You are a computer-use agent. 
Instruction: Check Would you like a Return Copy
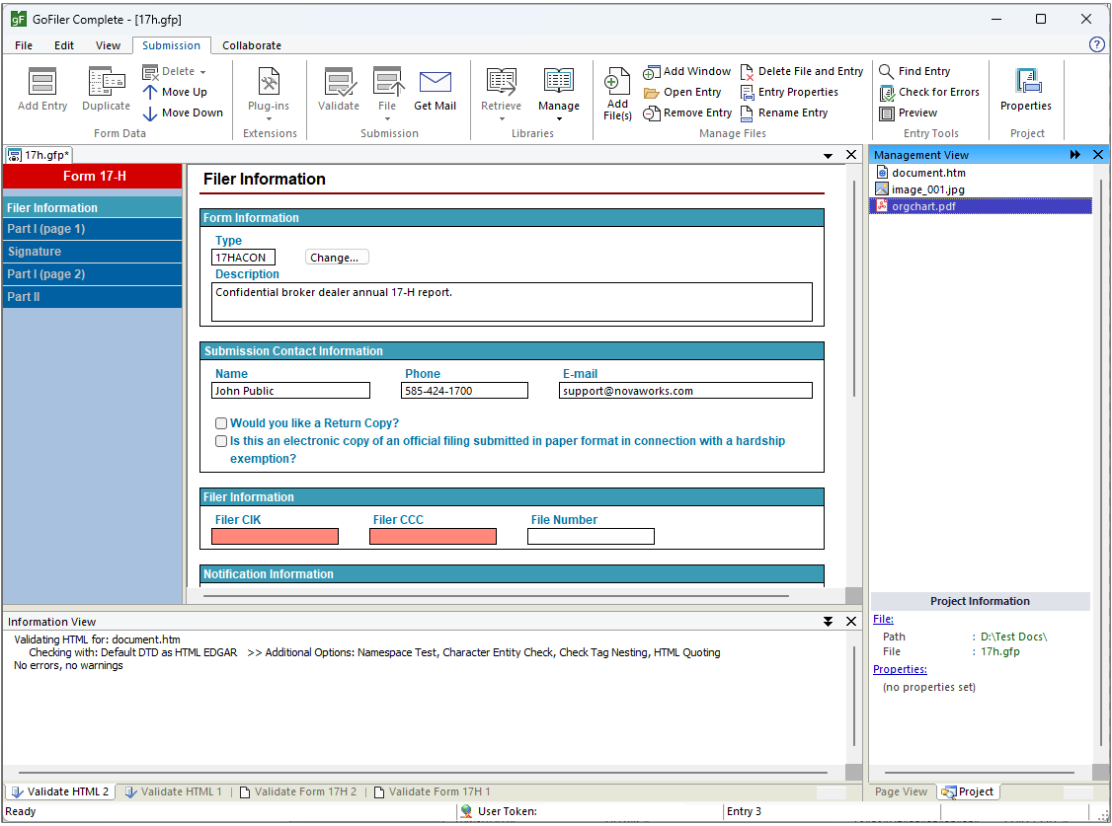pos(221,423)
